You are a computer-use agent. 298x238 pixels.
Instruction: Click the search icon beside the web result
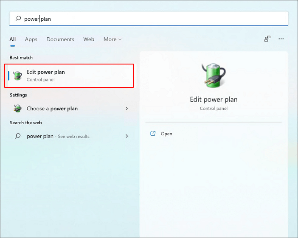point(18,136)
